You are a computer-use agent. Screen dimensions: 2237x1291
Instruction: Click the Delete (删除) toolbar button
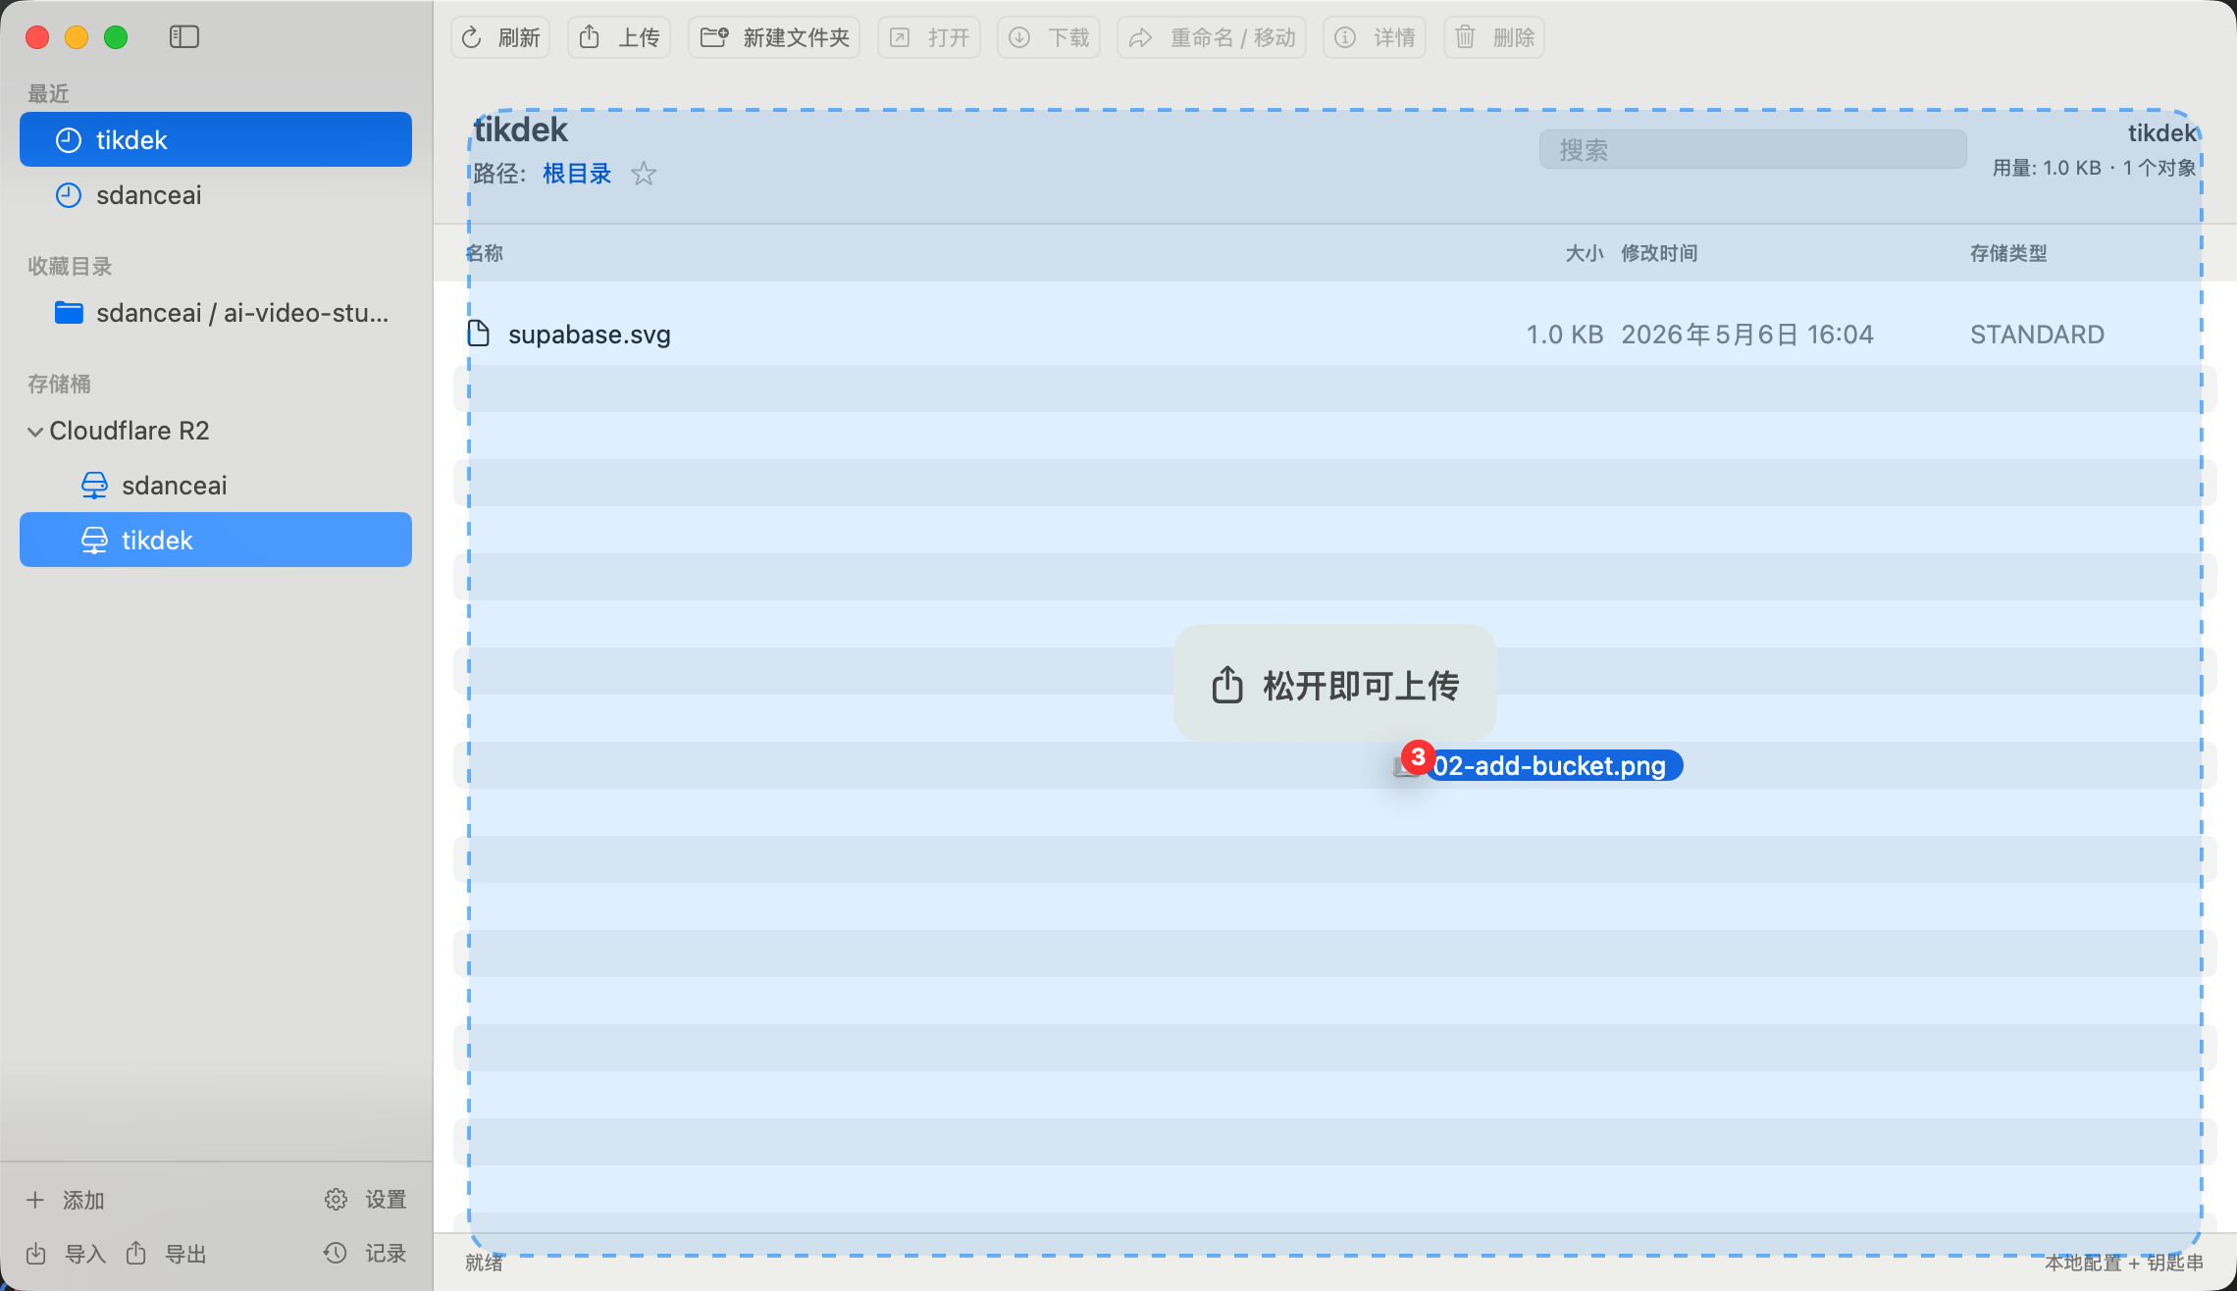(x=1494, y=37)
